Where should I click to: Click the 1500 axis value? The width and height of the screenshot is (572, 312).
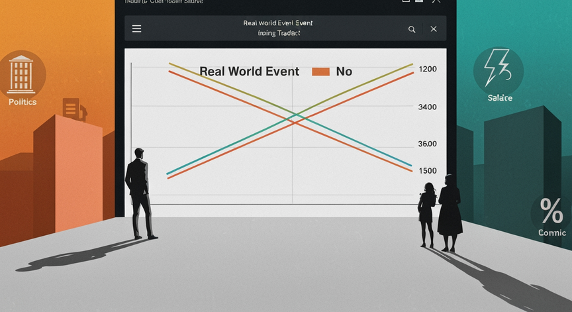click(428, 171)
